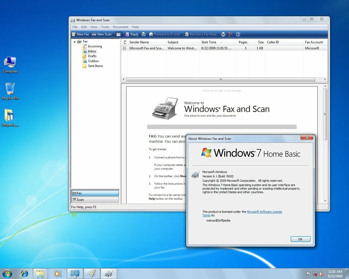The width and height of the screenshot is (349, 279).
Task: Click preview pane vertical scrollbar thumb
Action: [x=325, y=114]
